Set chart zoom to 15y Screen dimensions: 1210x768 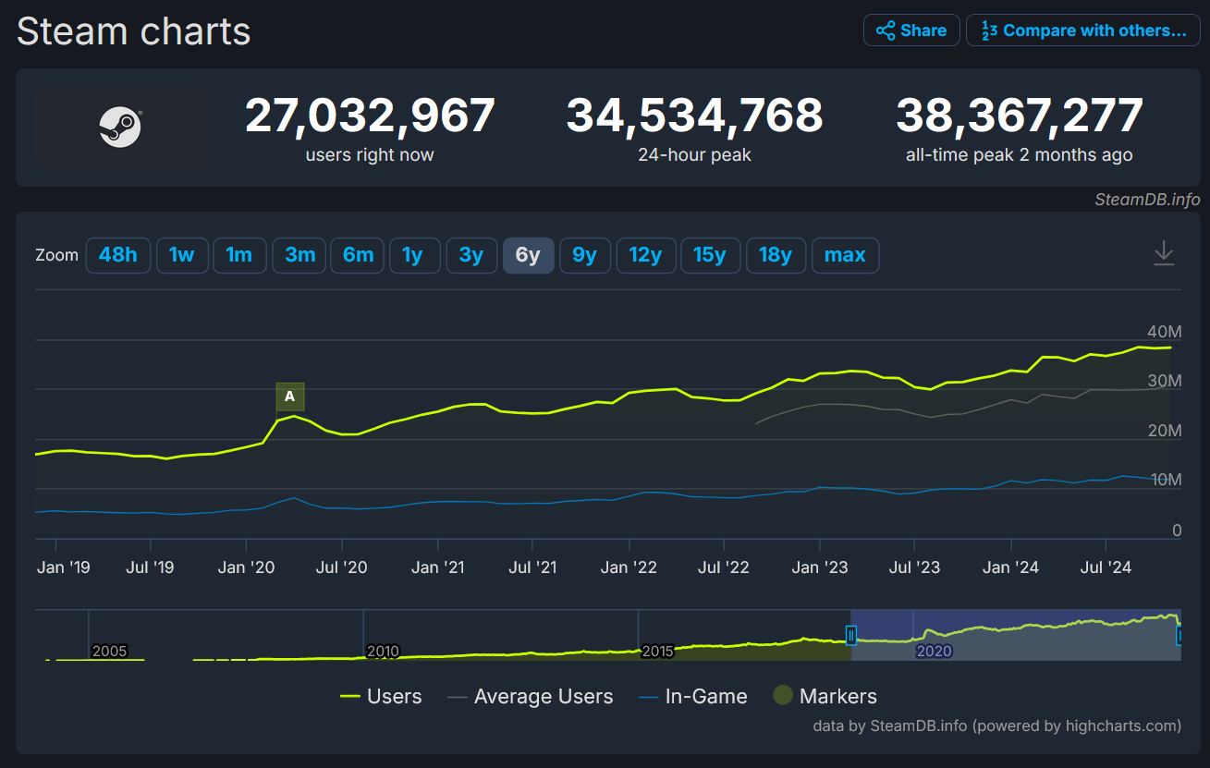(710, 256)
